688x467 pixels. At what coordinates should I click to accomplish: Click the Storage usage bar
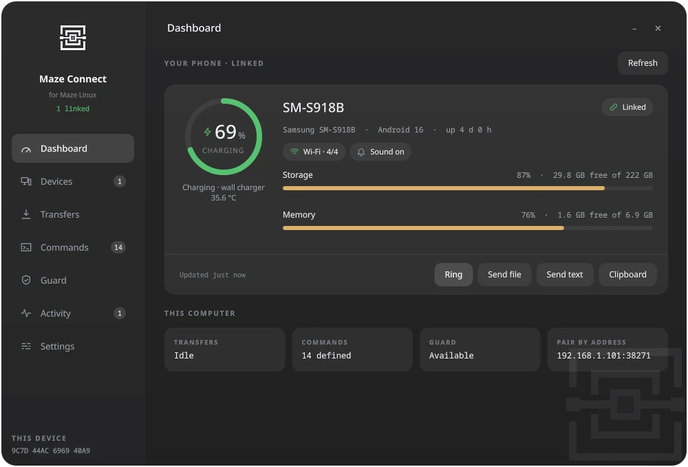click(x=467, y=188)
